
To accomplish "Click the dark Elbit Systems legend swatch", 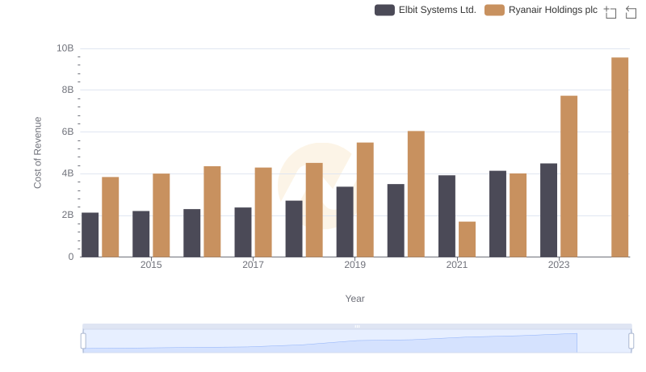I will pos(384,10).
